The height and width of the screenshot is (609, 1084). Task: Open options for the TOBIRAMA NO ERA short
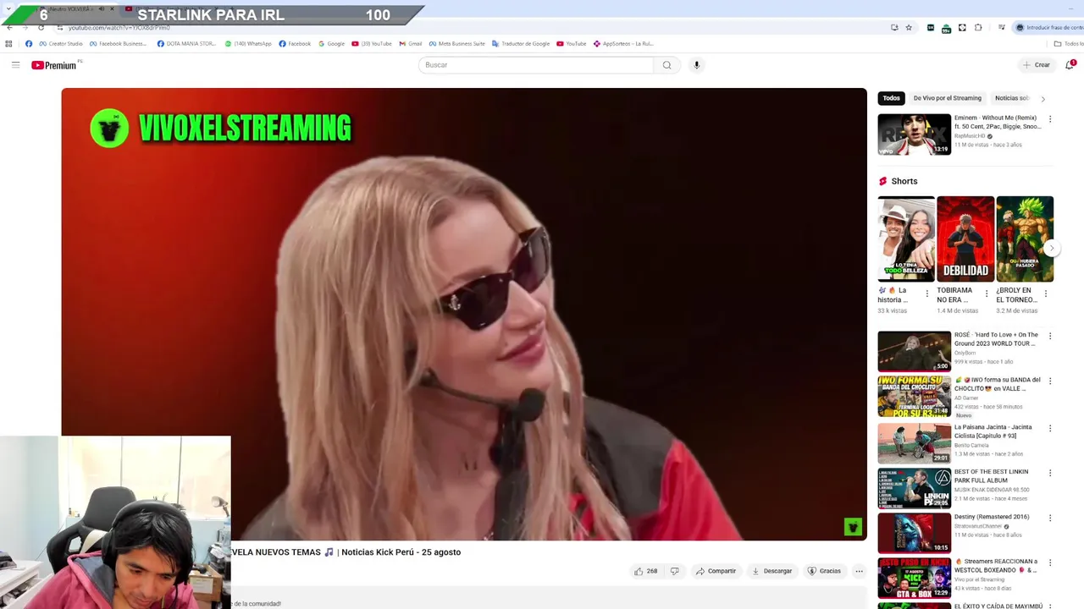[986, 294]
